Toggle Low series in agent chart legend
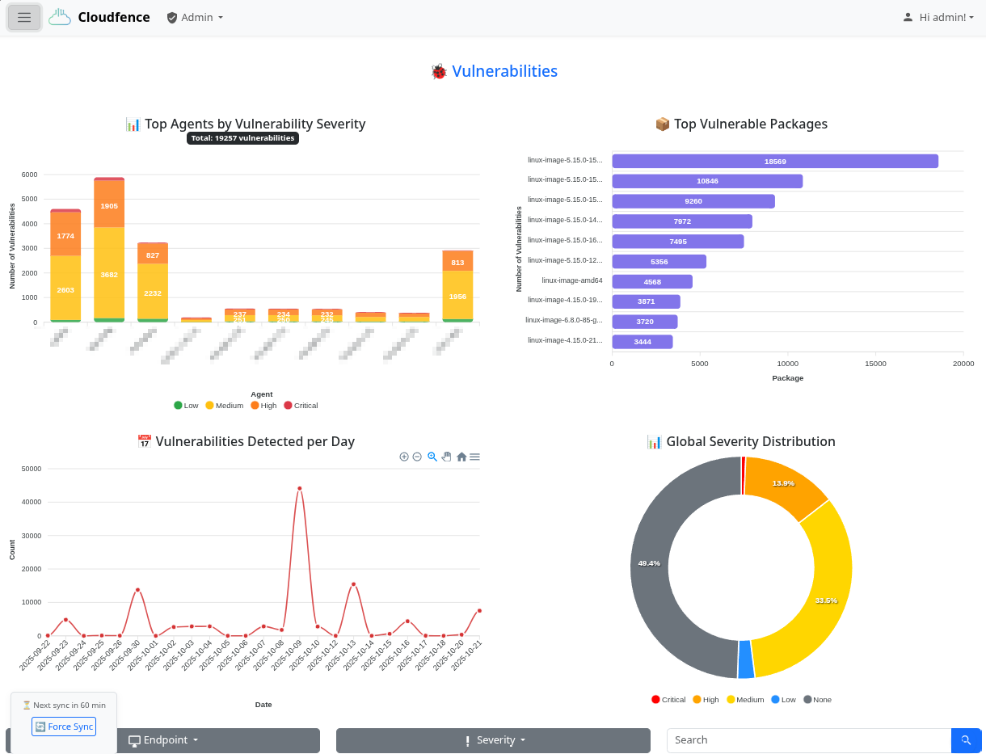 click(x=186, y=406)
